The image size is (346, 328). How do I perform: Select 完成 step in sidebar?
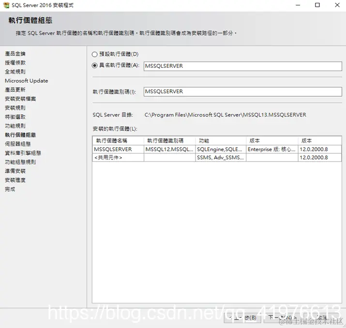pyautogui.click(x=10, y=189)
